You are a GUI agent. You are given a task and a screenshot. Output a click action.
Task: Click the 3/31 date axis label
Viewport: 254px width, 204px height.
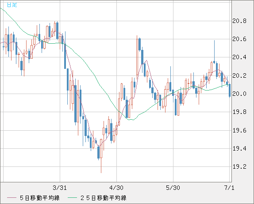click(60, 188)
